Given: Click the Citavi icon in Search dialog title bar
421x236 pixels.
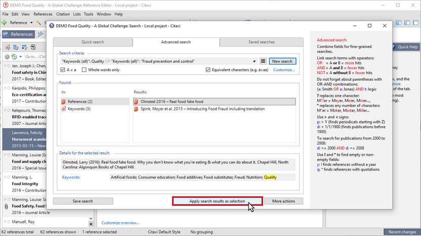Looking at the screenshot, I should click(x=52, y=26).
